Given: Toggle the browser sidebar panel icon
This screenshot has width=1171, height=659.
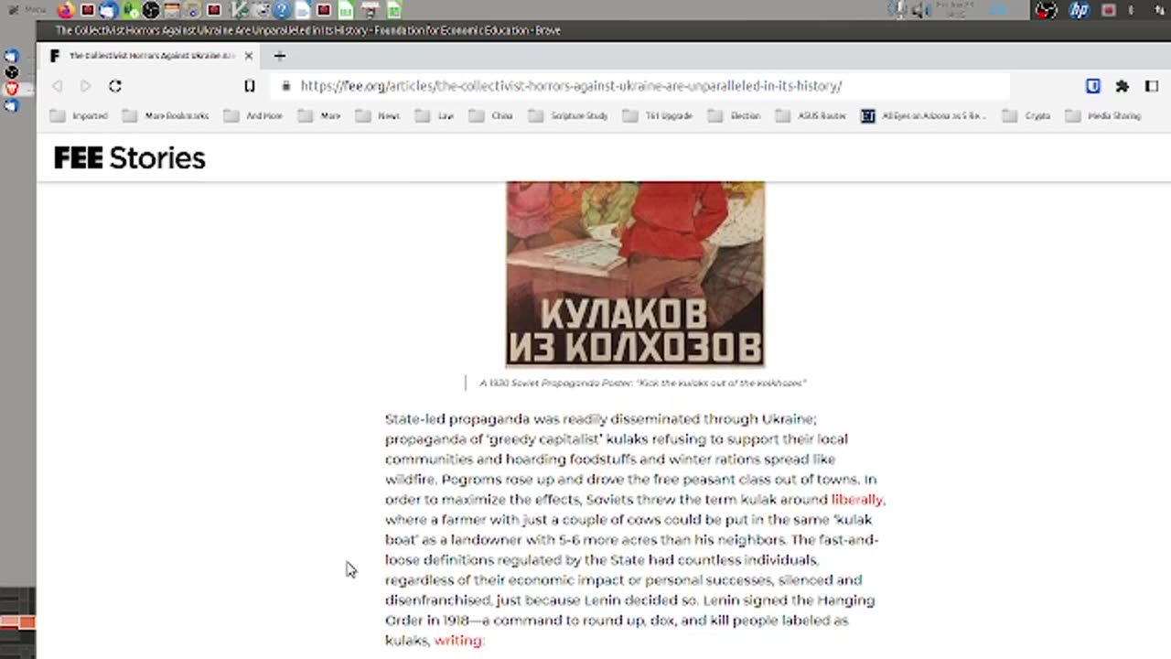Looking at the screenshot, I should tap(1152, 86).
